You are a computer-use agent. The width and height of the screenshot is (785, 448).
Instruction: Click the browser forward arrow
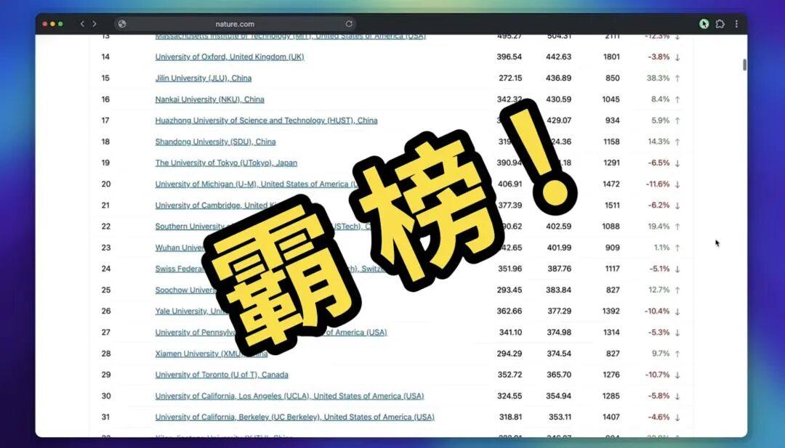[94, 24]
